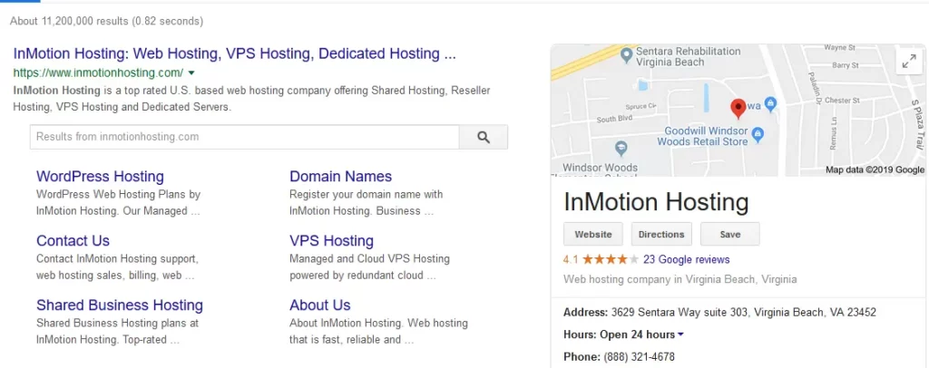Expand the map with the fullscreen arrows icon
Viewport: 929px width, 368px height.
[x=908, y=63]
